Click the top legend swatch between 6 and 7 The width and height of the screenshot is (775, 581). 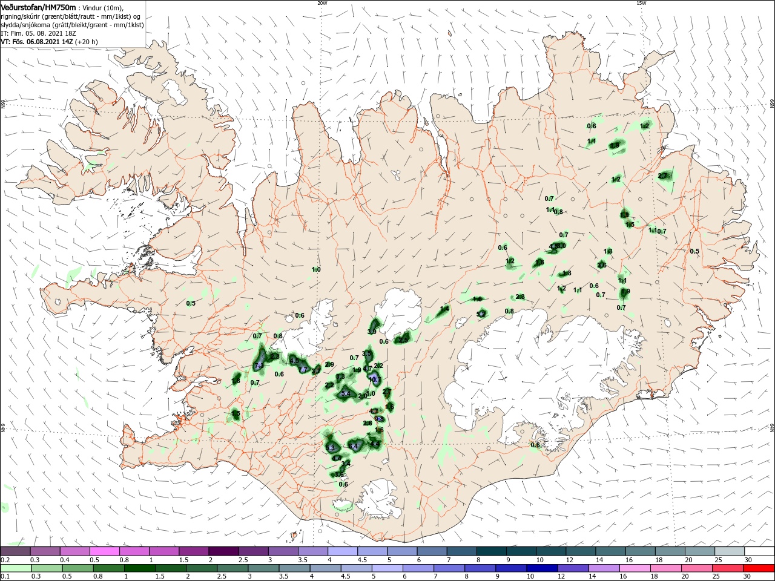click(x=432, y=551)
